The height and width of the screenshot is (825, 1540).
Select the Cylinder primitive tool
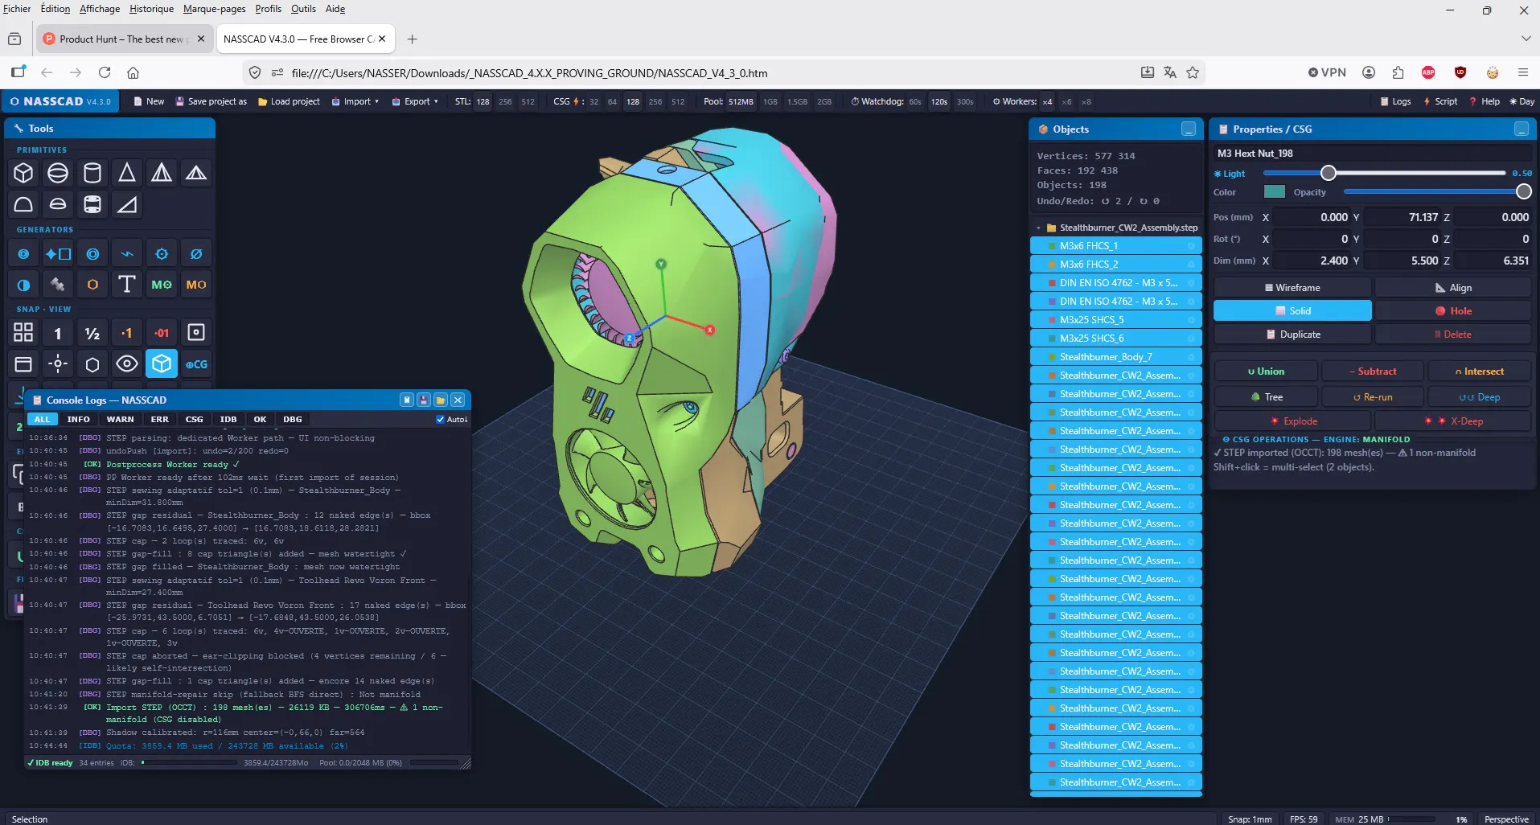pyautogui.click(x=92, y=173)
